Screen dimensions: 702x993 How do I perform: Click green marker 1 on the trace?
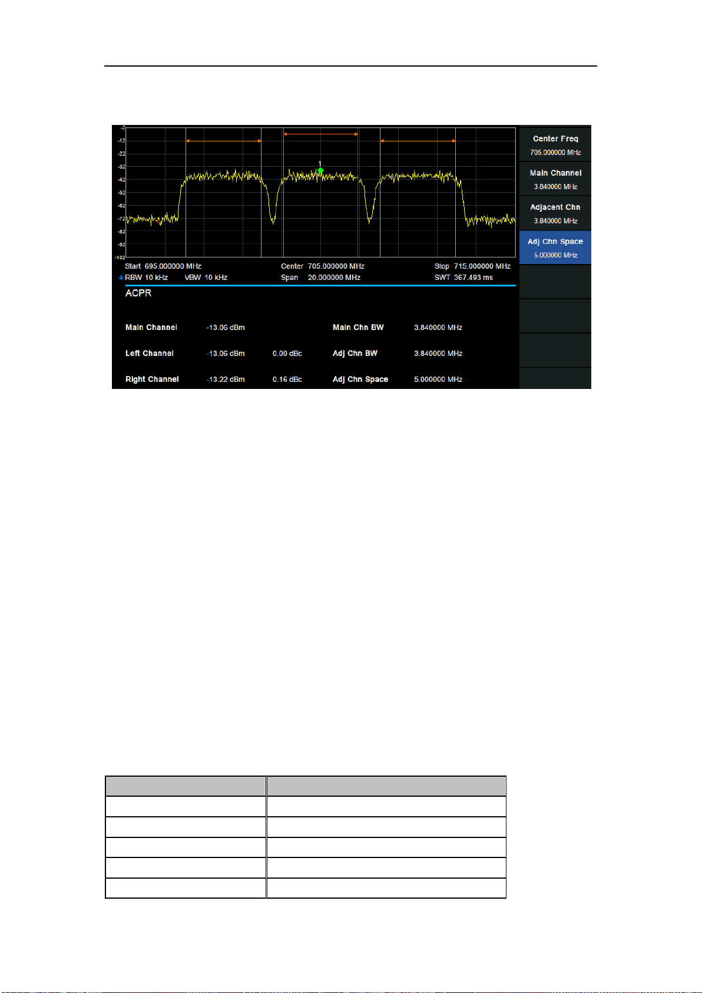point(320,171)
